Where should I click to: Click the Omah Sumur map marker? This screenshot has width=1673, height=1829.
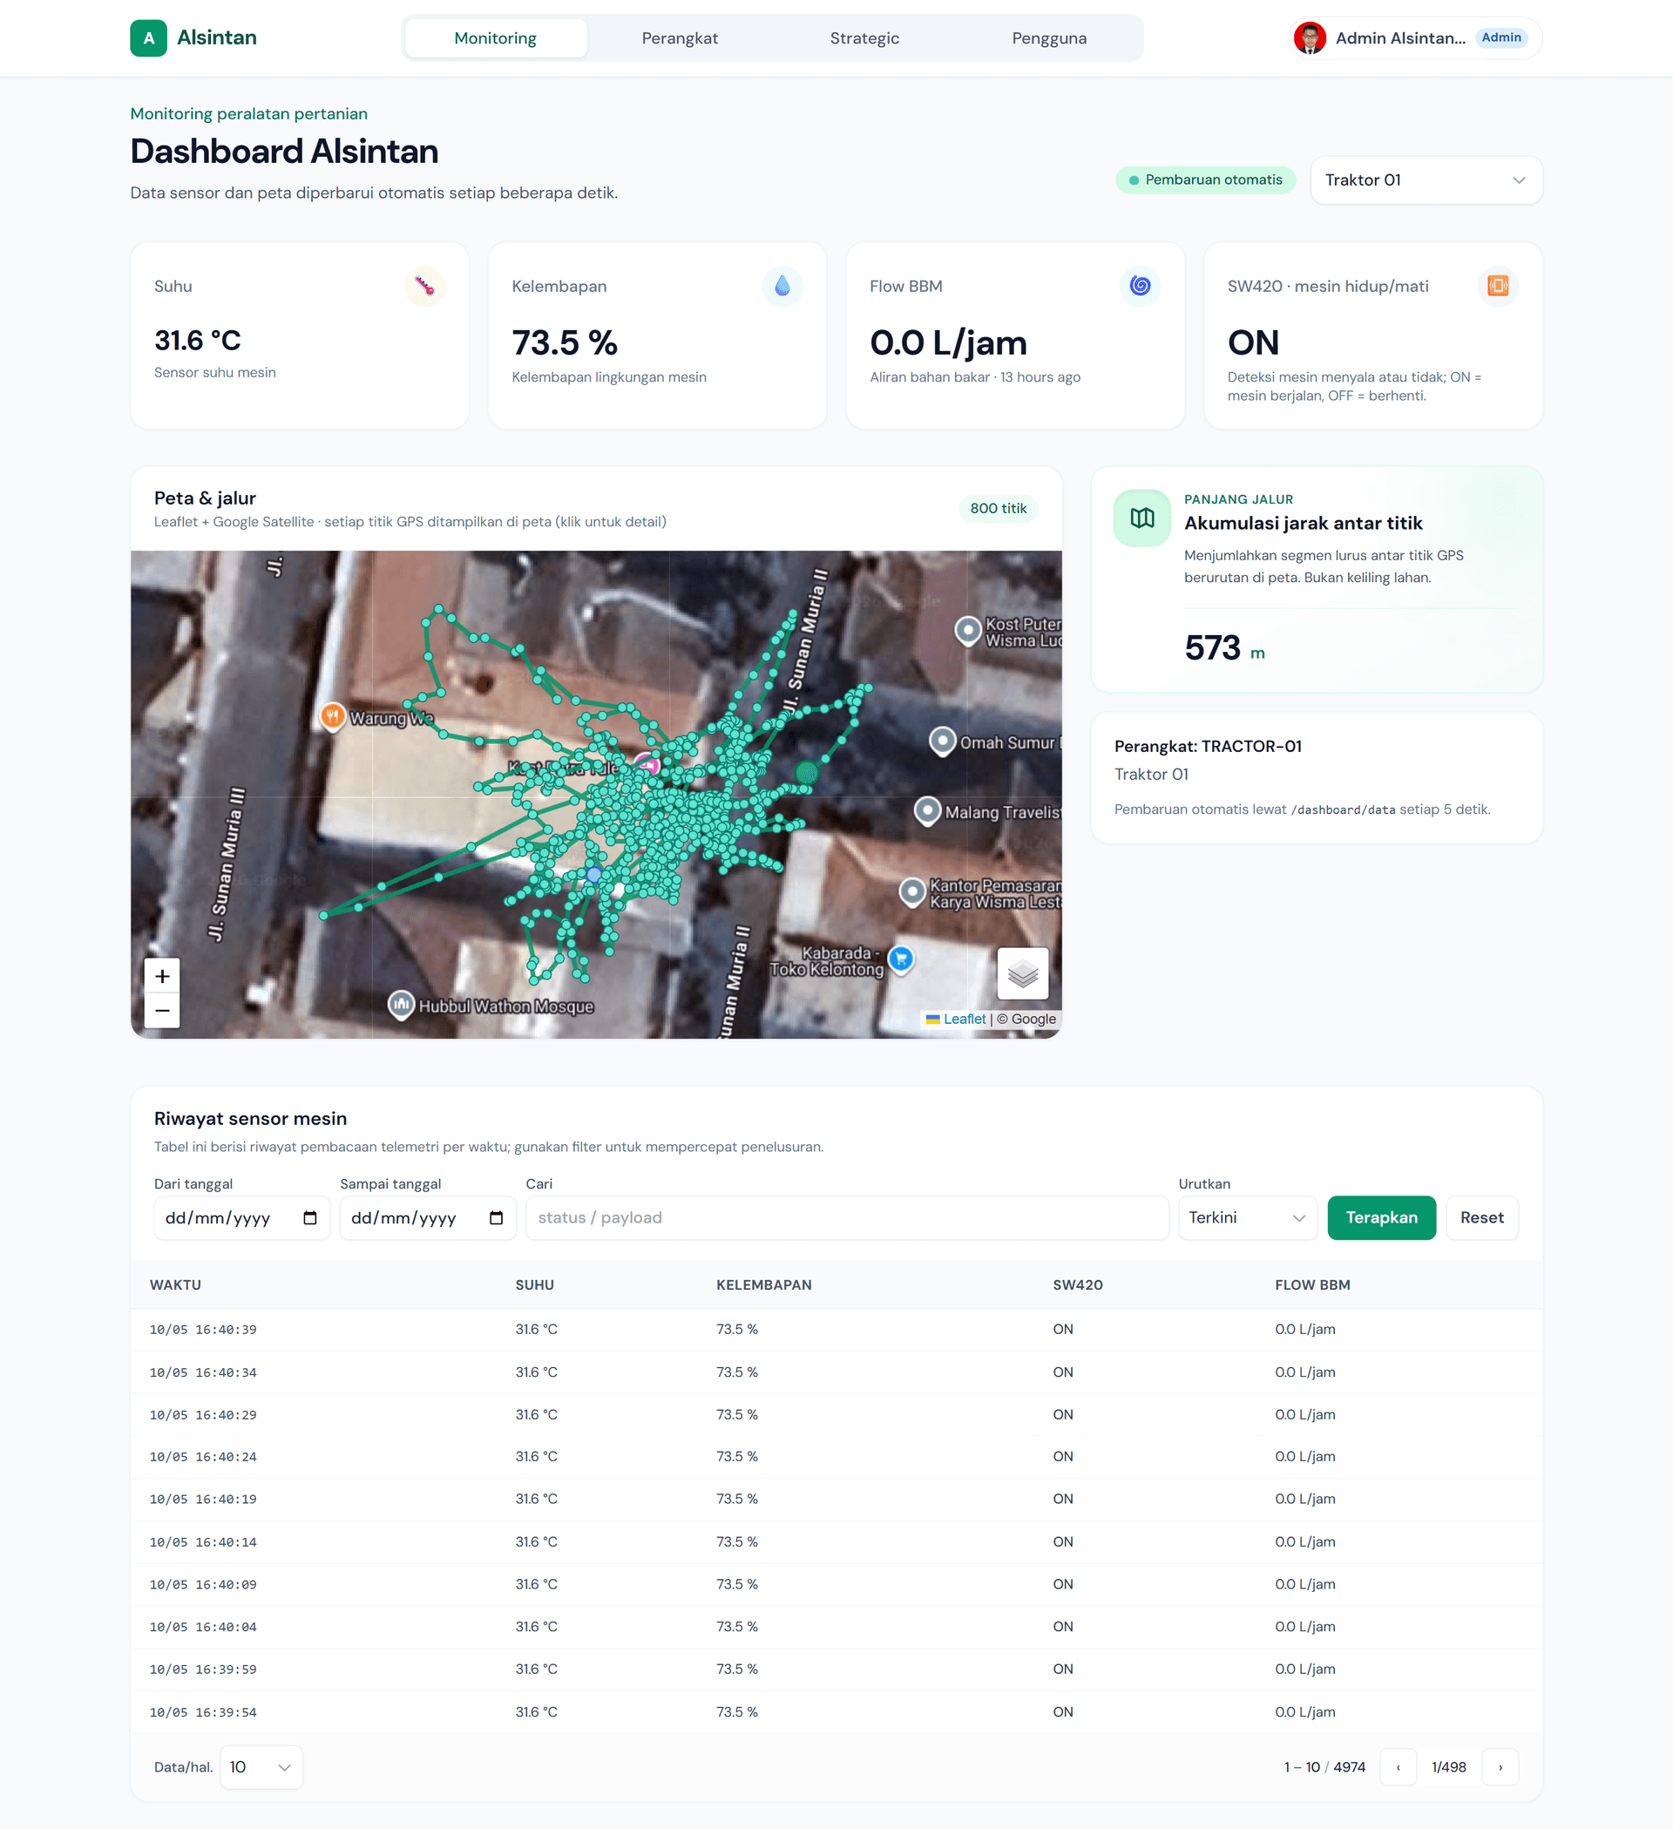943,742
